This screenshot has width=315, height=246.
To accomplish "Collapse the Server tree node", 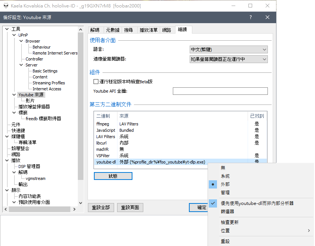I will [21, 65].
